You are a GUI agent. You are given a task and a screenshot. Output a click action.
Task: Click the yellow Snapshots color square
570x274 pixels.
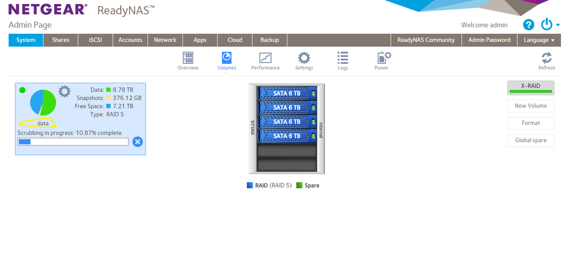click(x=108, y=98)
